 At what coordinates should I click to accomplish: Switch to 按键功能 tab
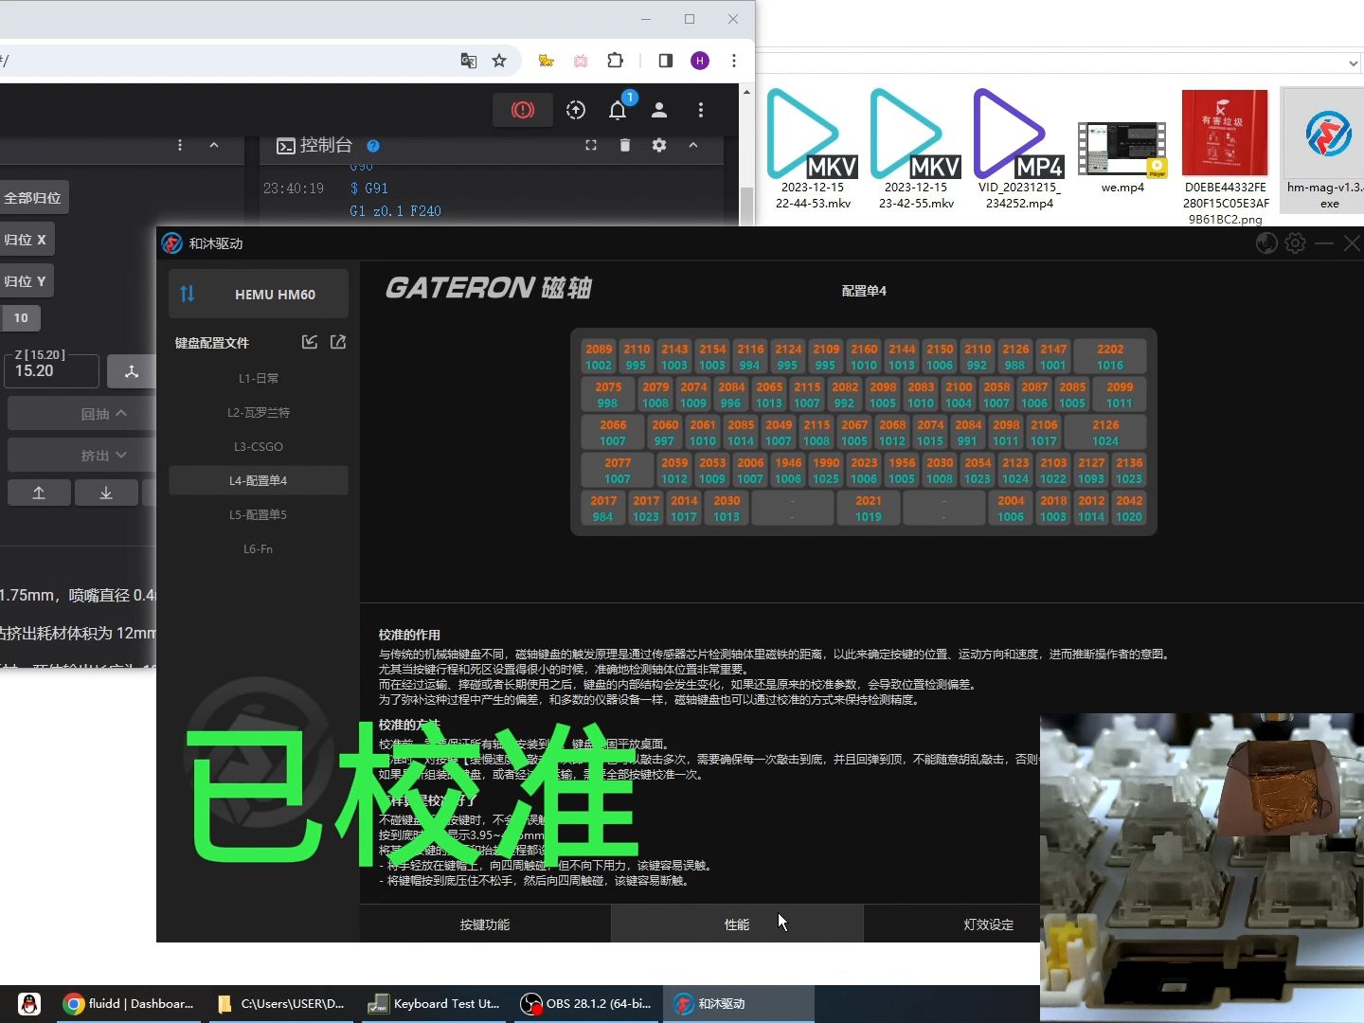point(485,924)
